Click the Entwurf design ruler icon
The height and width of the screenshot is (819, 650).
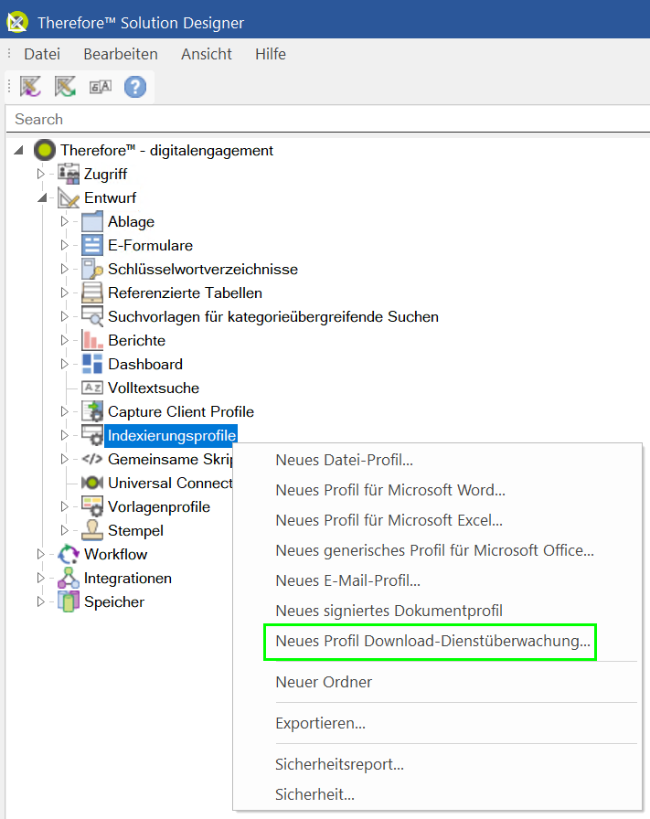point(69,198)
